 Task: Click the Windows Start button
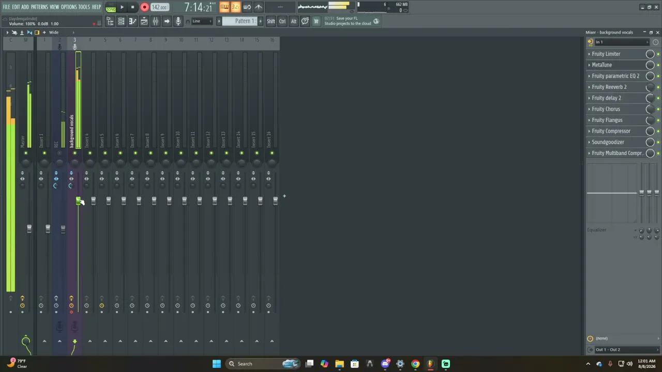217,364
